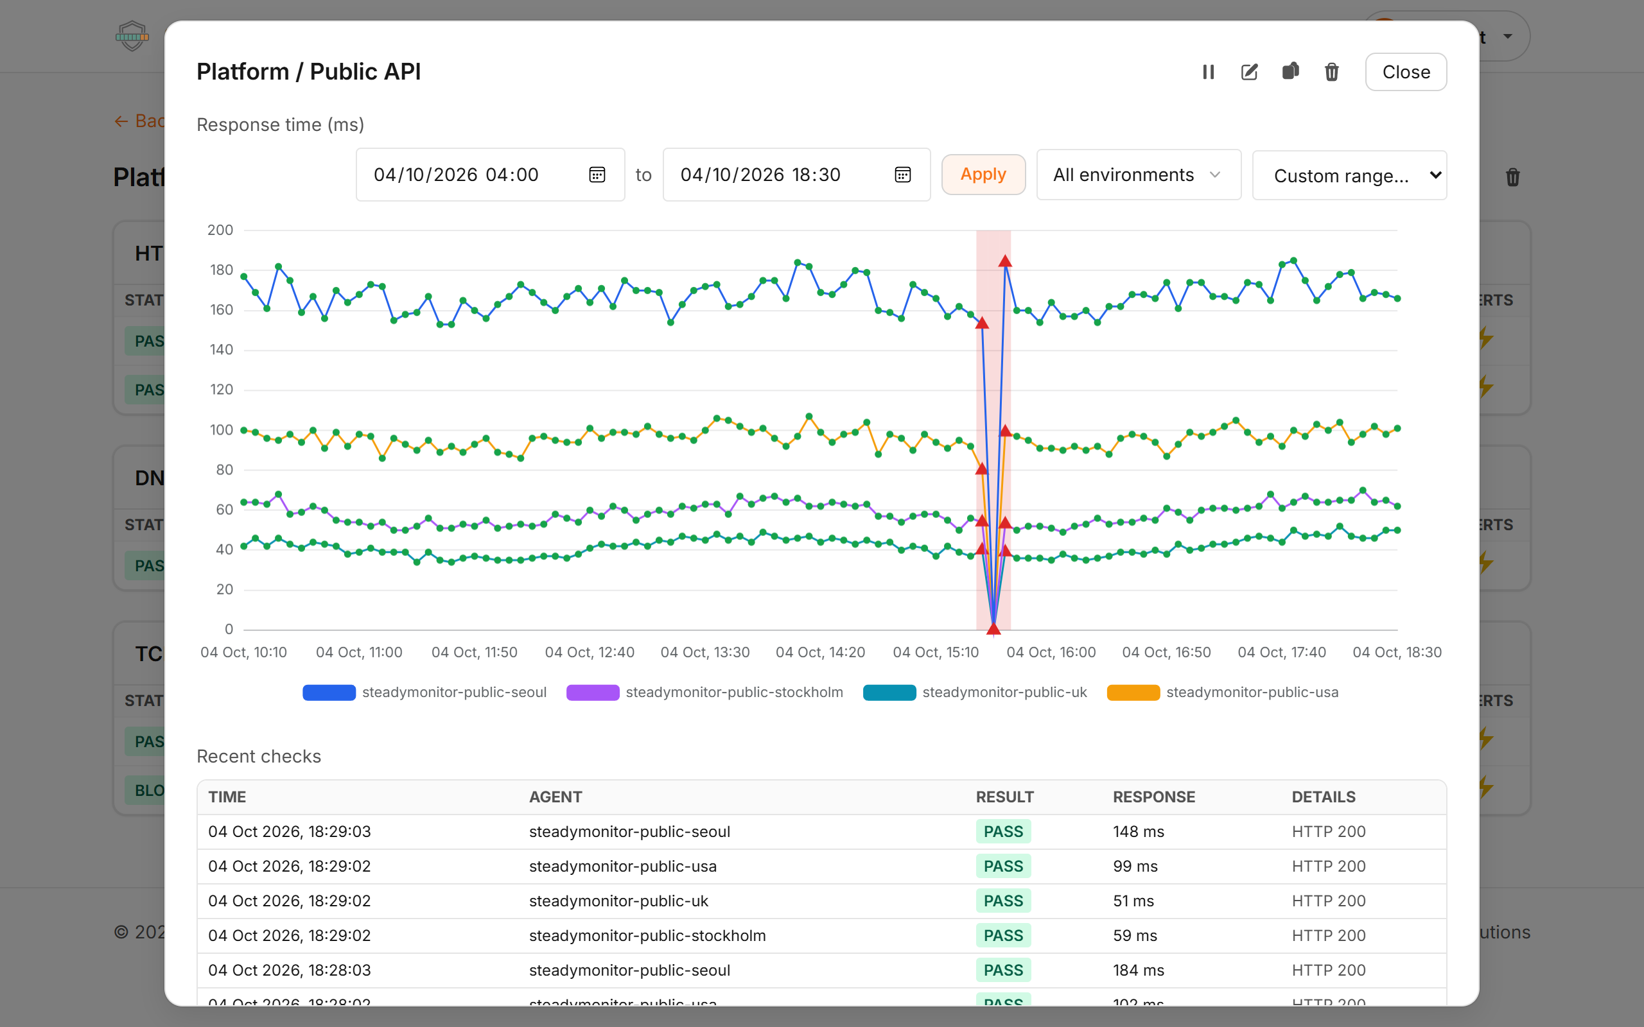Click the 99 ms response value
This screenshot has width=1644, height=1027.
click(x=1135, y=866)
